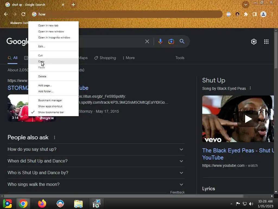Open the Chrome three-dot menu
The width and height of the screenshot is (278, 209).
pos(272,14)
